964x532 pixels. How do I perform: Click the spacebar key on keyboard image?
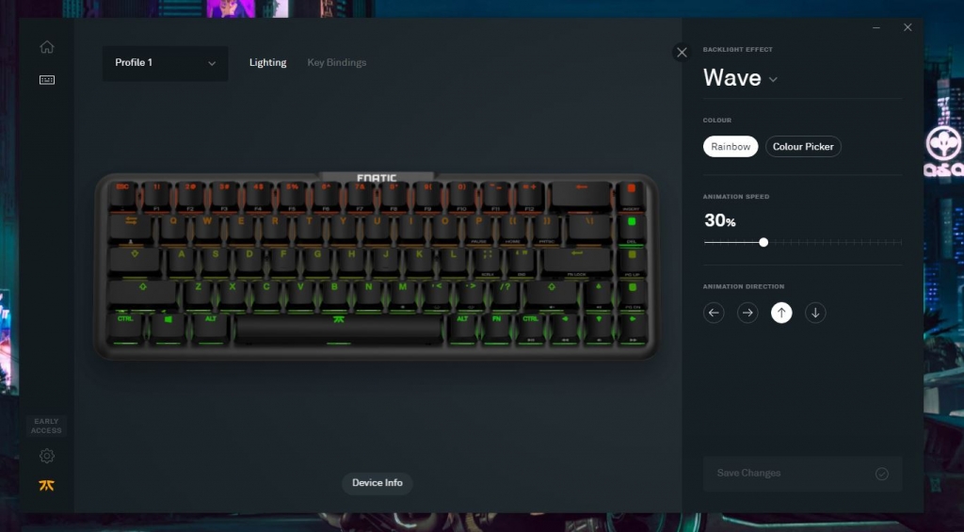[338, 330]
